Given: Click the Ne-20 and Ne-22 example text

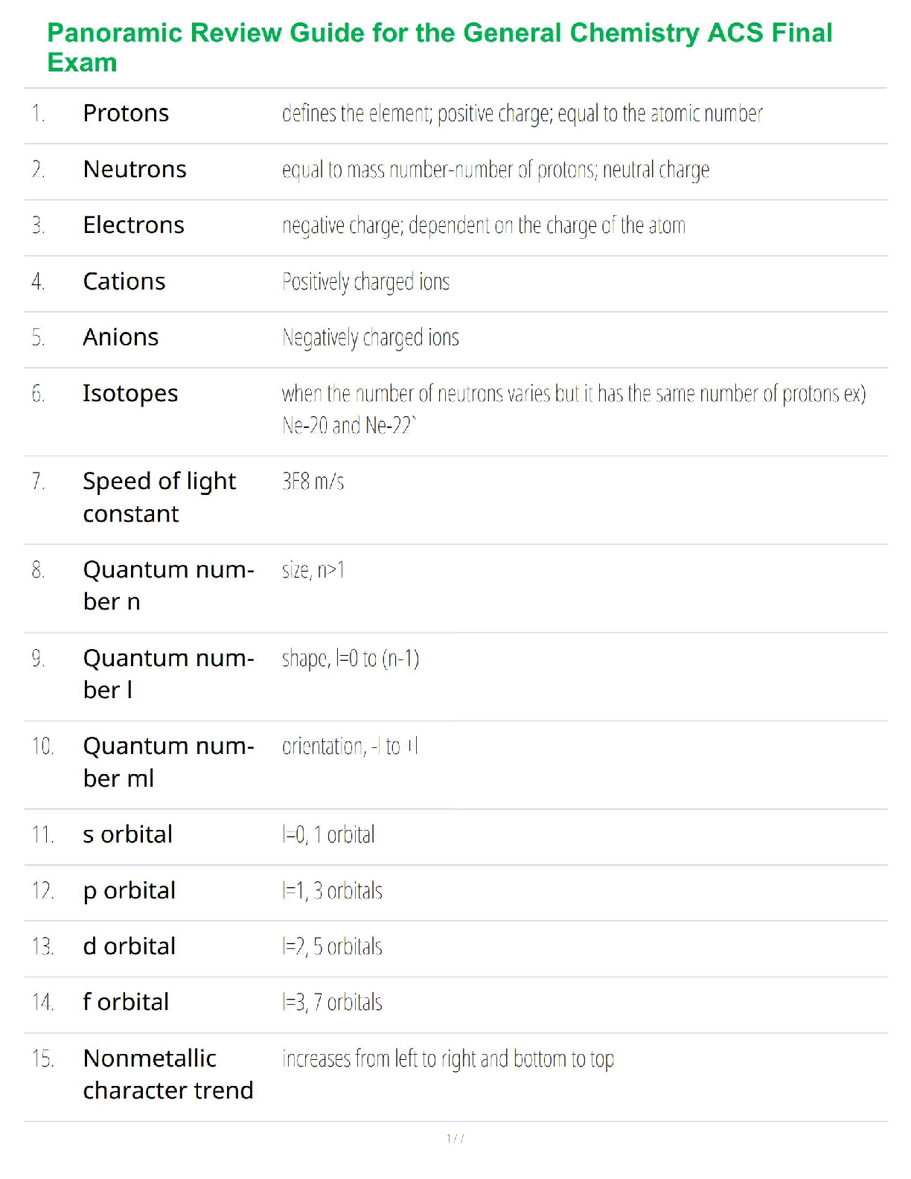Looking at the screenshot, I should (x=348, y=425).
